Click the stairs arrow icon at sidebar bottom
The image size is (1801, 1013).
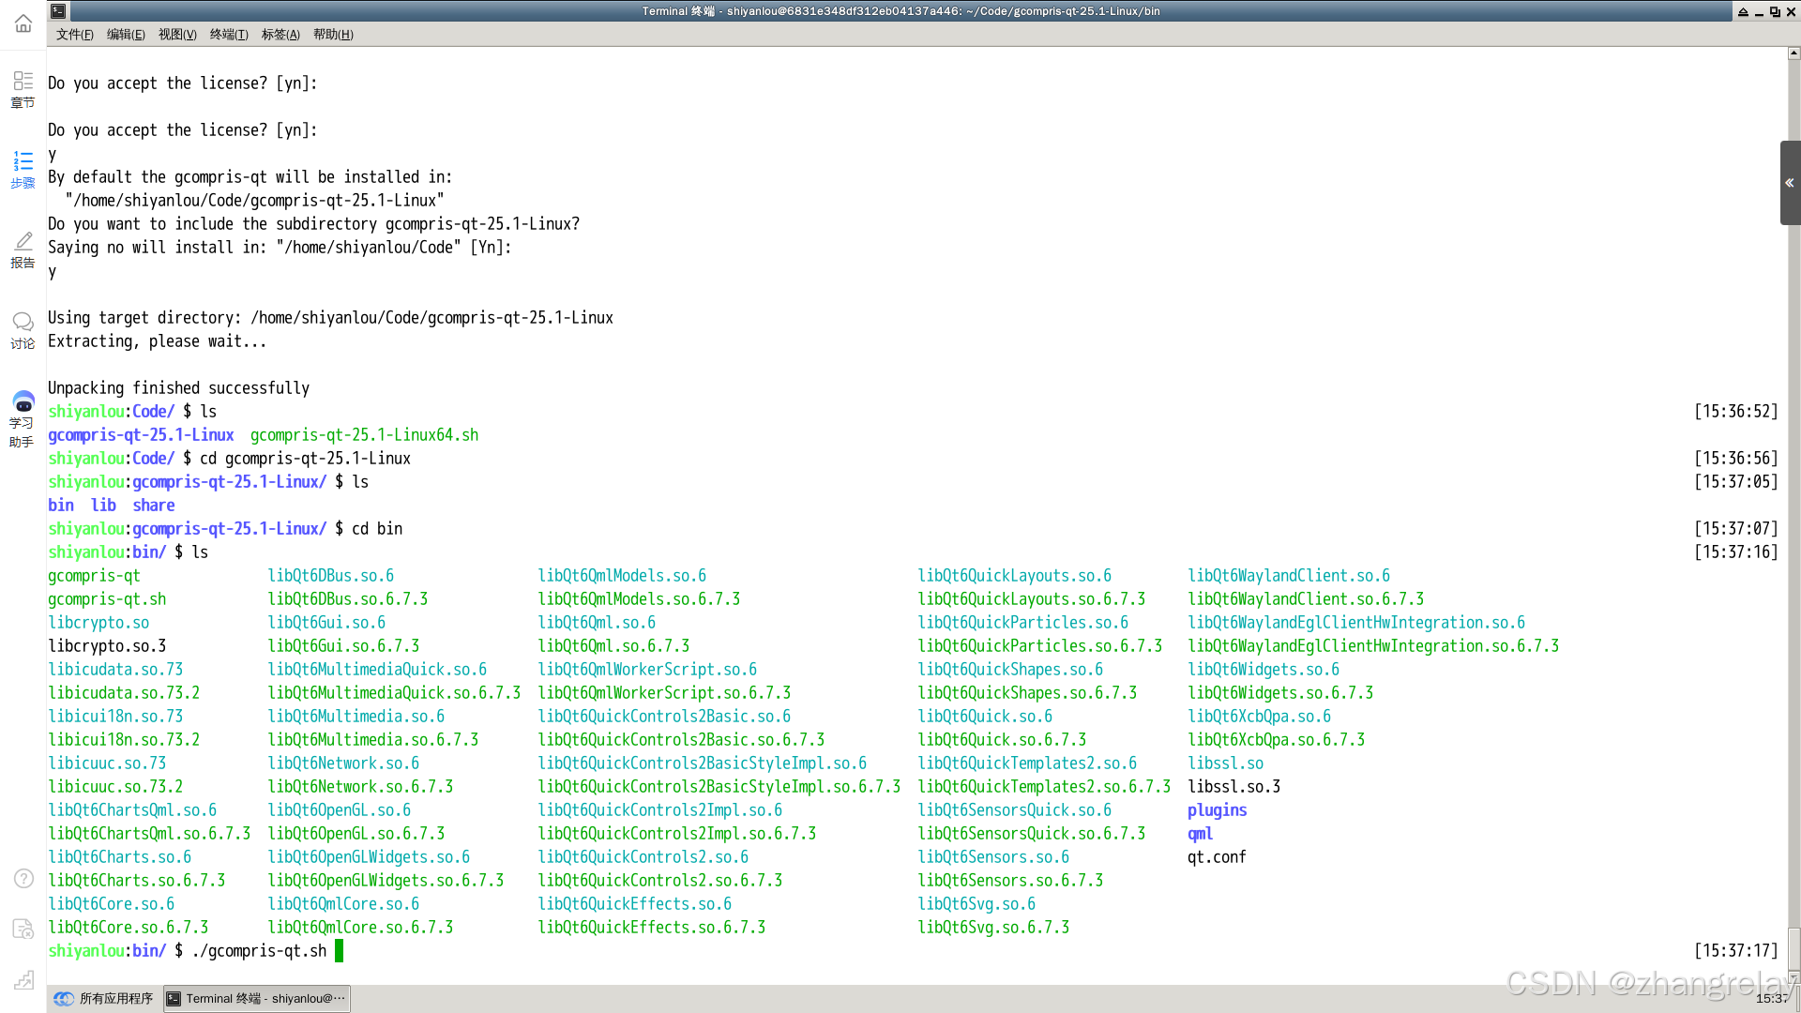(x=23, y=979)
